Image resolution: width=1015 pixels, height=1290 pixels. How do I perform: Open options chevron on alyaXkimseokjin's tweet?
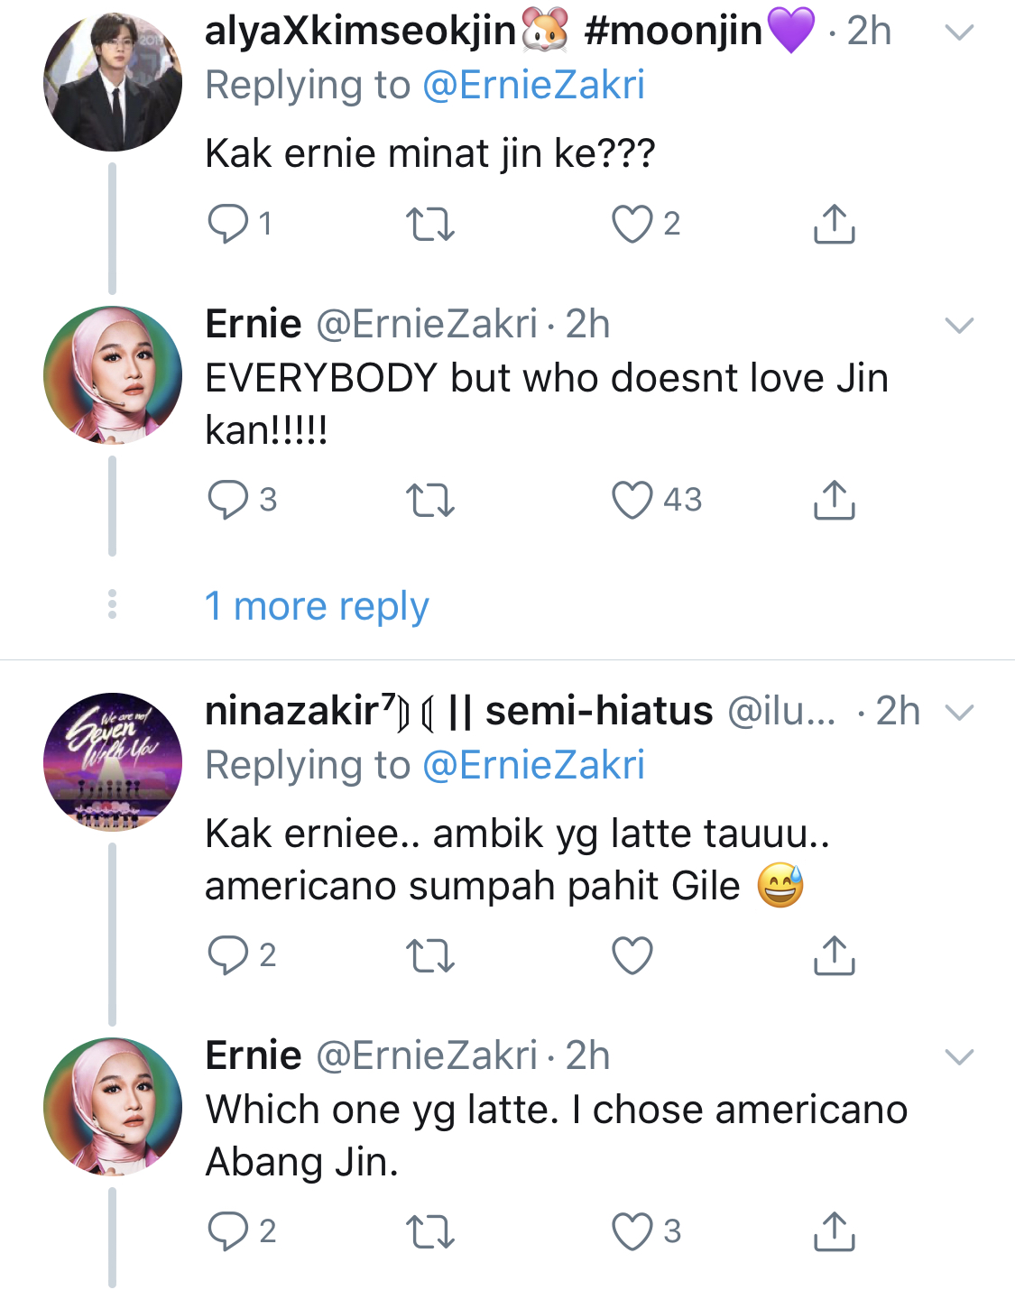click(958, 32)
